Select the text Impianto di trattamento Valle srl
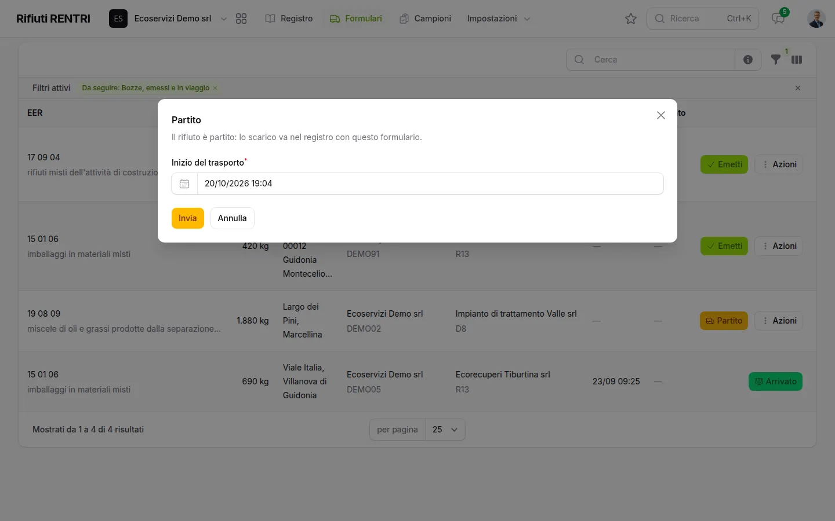 [516, 314]
